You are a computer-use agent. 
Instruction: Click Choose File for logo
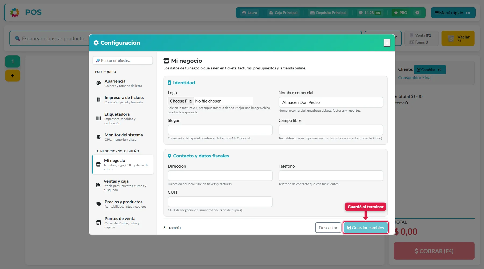tap(181, 101)
